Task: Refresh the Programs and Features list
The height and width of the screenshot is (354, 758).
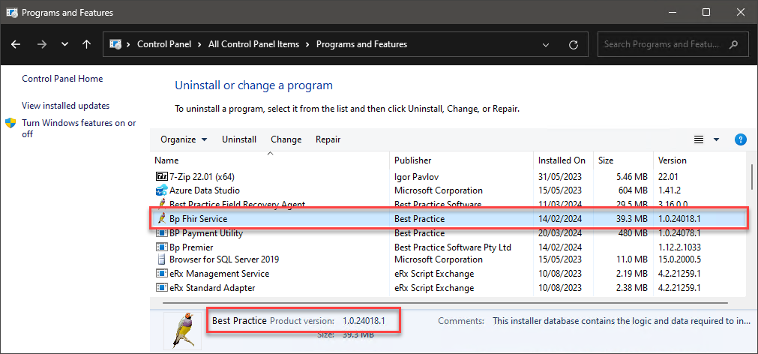Action: pos(574,44)
